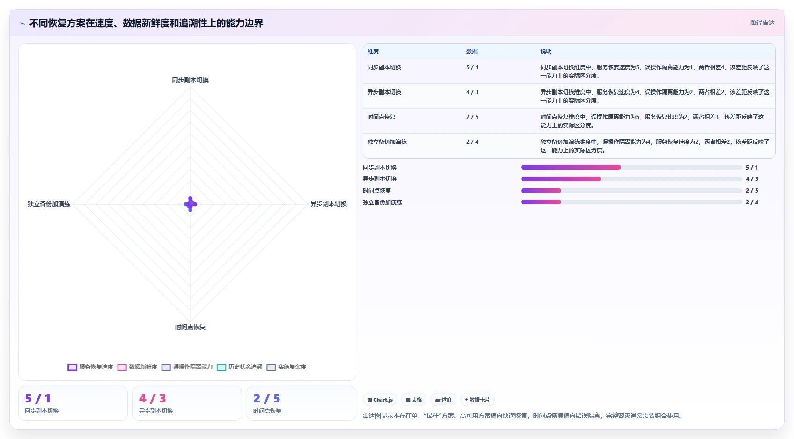Select the 同步副本切换 table row name

[384, 67]
